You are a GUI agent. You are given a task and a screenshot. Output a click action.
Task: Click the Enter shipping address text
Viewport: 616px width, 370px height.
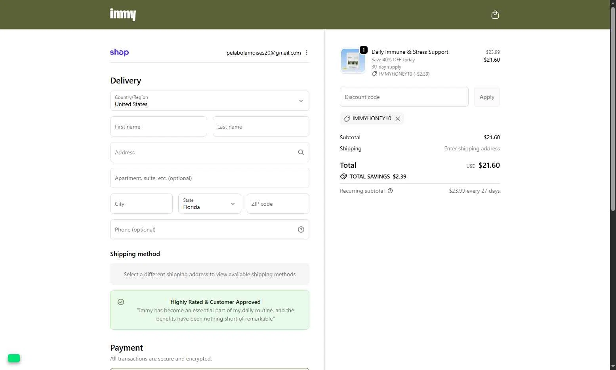pos(472,148)
